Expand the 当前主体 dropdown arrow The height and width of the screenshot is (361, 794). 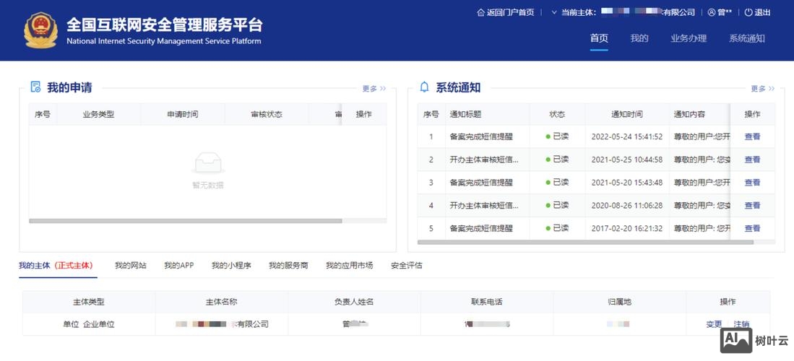click(x=554, y=13)
